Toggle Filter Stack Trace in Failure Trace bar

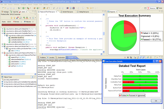pos(32,77)
